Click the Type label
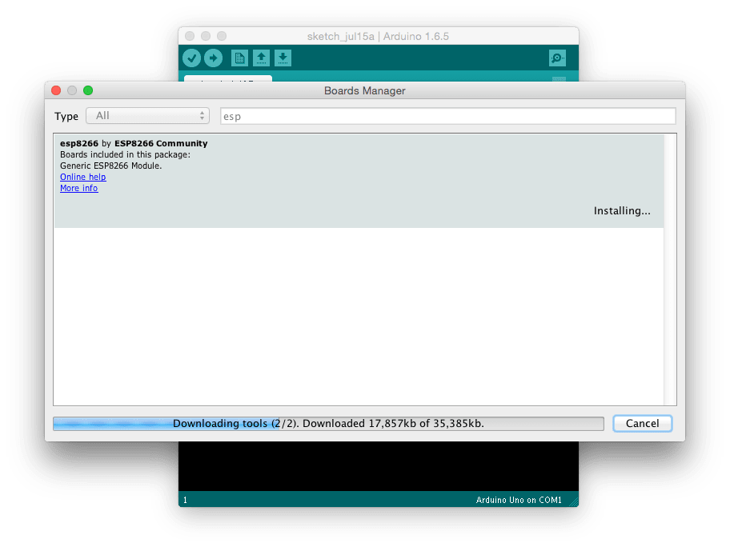Viewport: 730px width, 547px height. click(x=66, y=116)
